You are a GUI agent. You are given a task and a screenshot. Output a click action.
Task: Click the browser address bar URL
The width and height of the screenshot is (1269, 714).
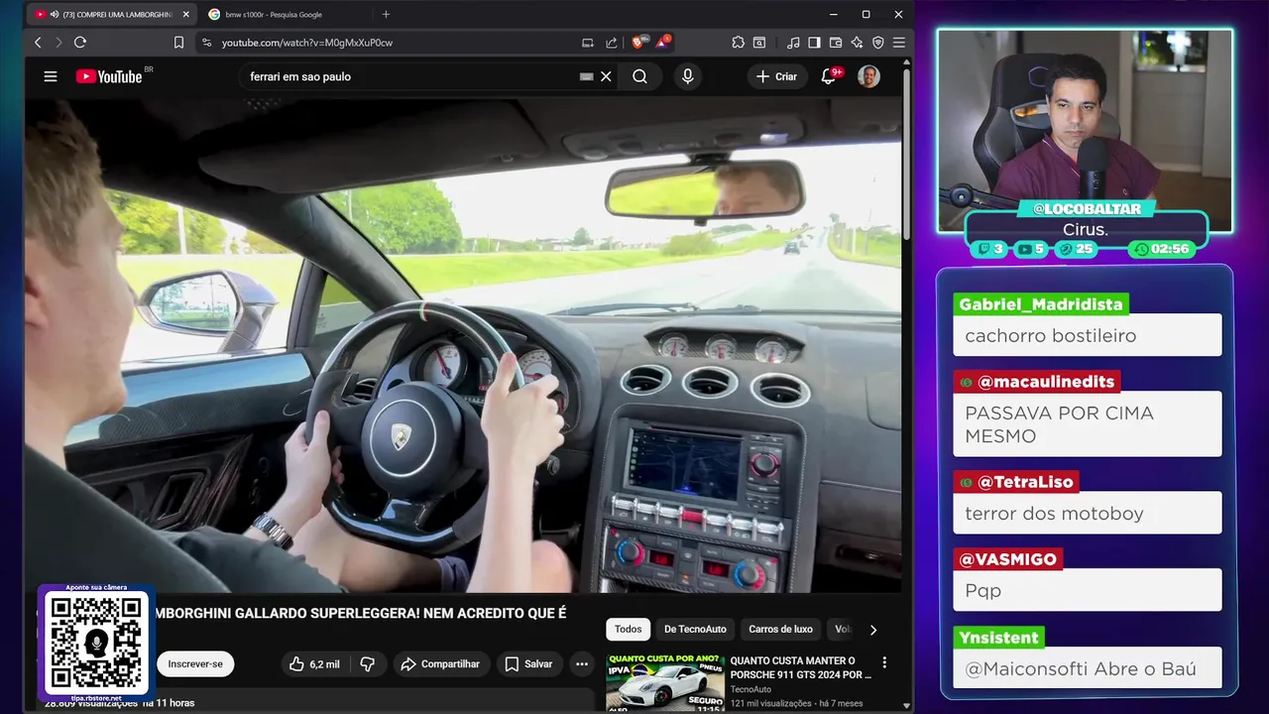[307, 43]
